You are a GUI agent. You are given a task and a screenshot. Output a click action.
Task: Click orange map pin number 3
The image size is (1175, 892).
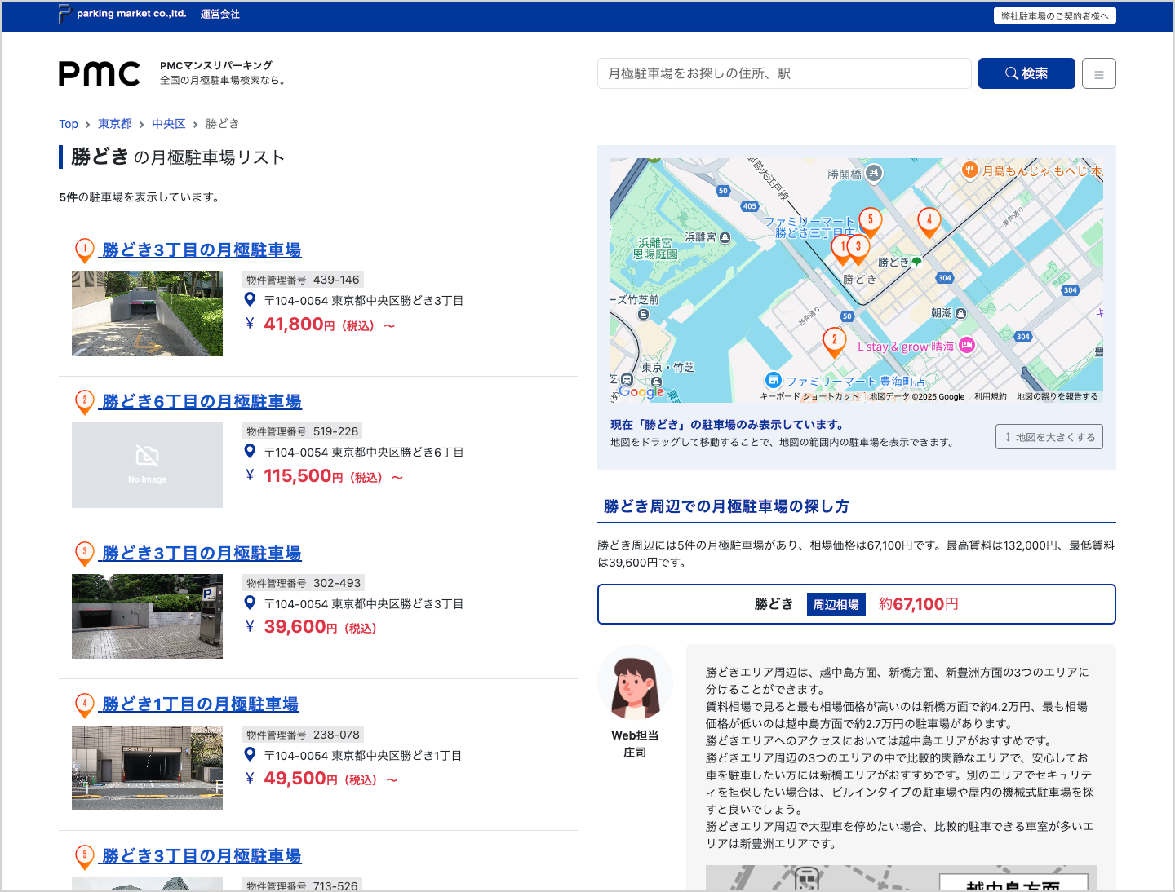(x=858, y=249)
